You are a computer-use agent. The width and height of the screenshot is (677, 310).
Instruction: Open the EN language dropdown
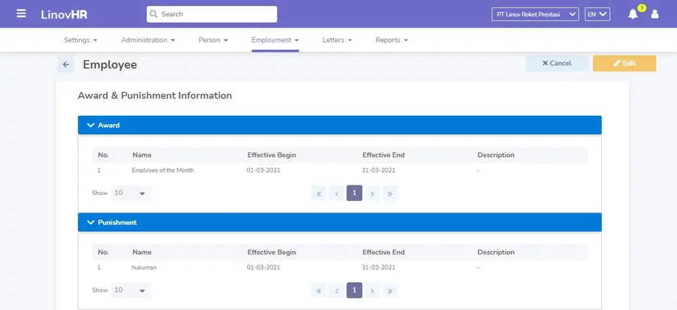(598, 14)
